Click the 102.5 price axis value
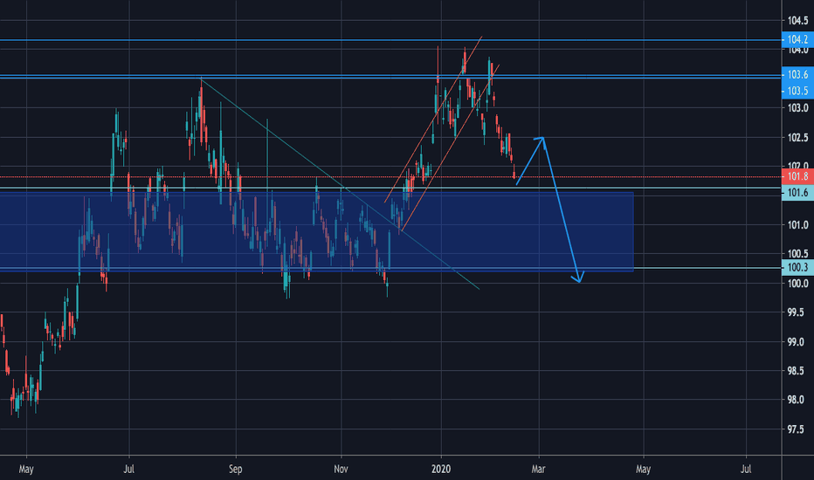This screenshot has width=814, height=480. click(797, 138)
